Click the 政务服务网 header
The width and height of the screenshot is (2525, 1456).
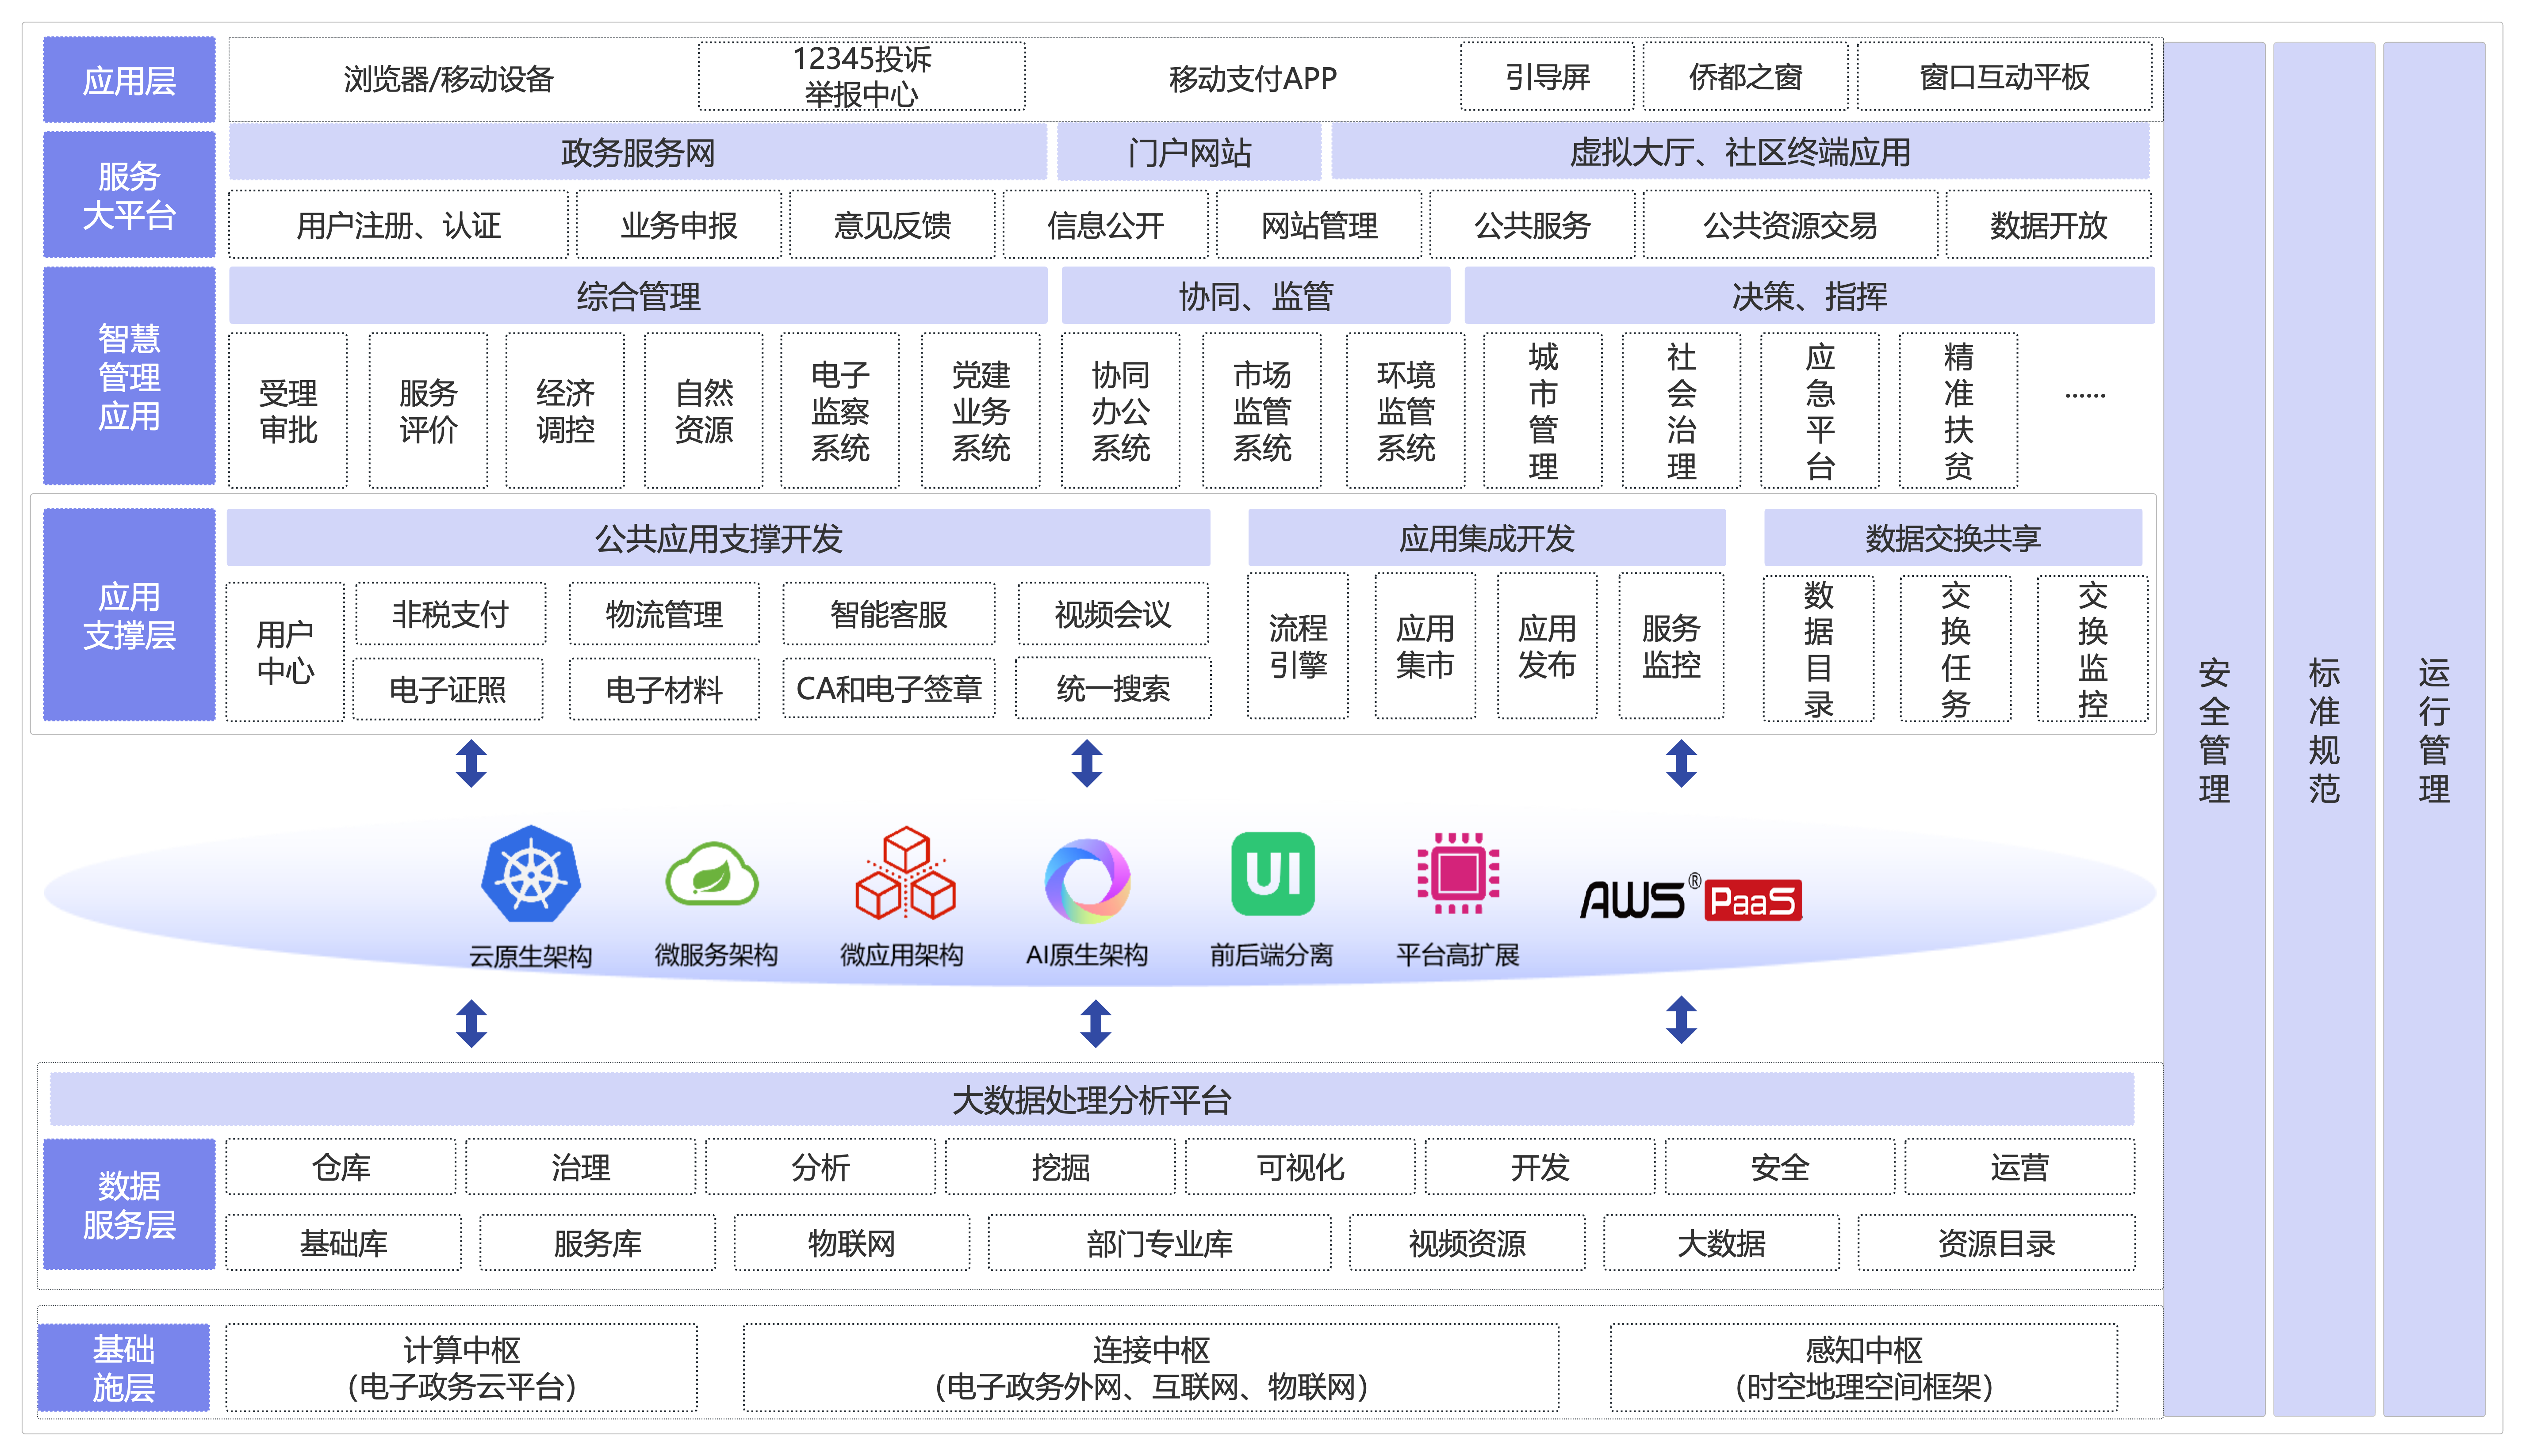pyautogui.click(x=638, y=152)
